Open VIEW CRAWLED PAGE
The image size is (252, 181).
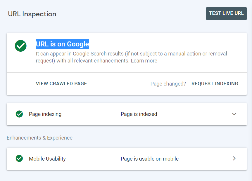point(61,83)
